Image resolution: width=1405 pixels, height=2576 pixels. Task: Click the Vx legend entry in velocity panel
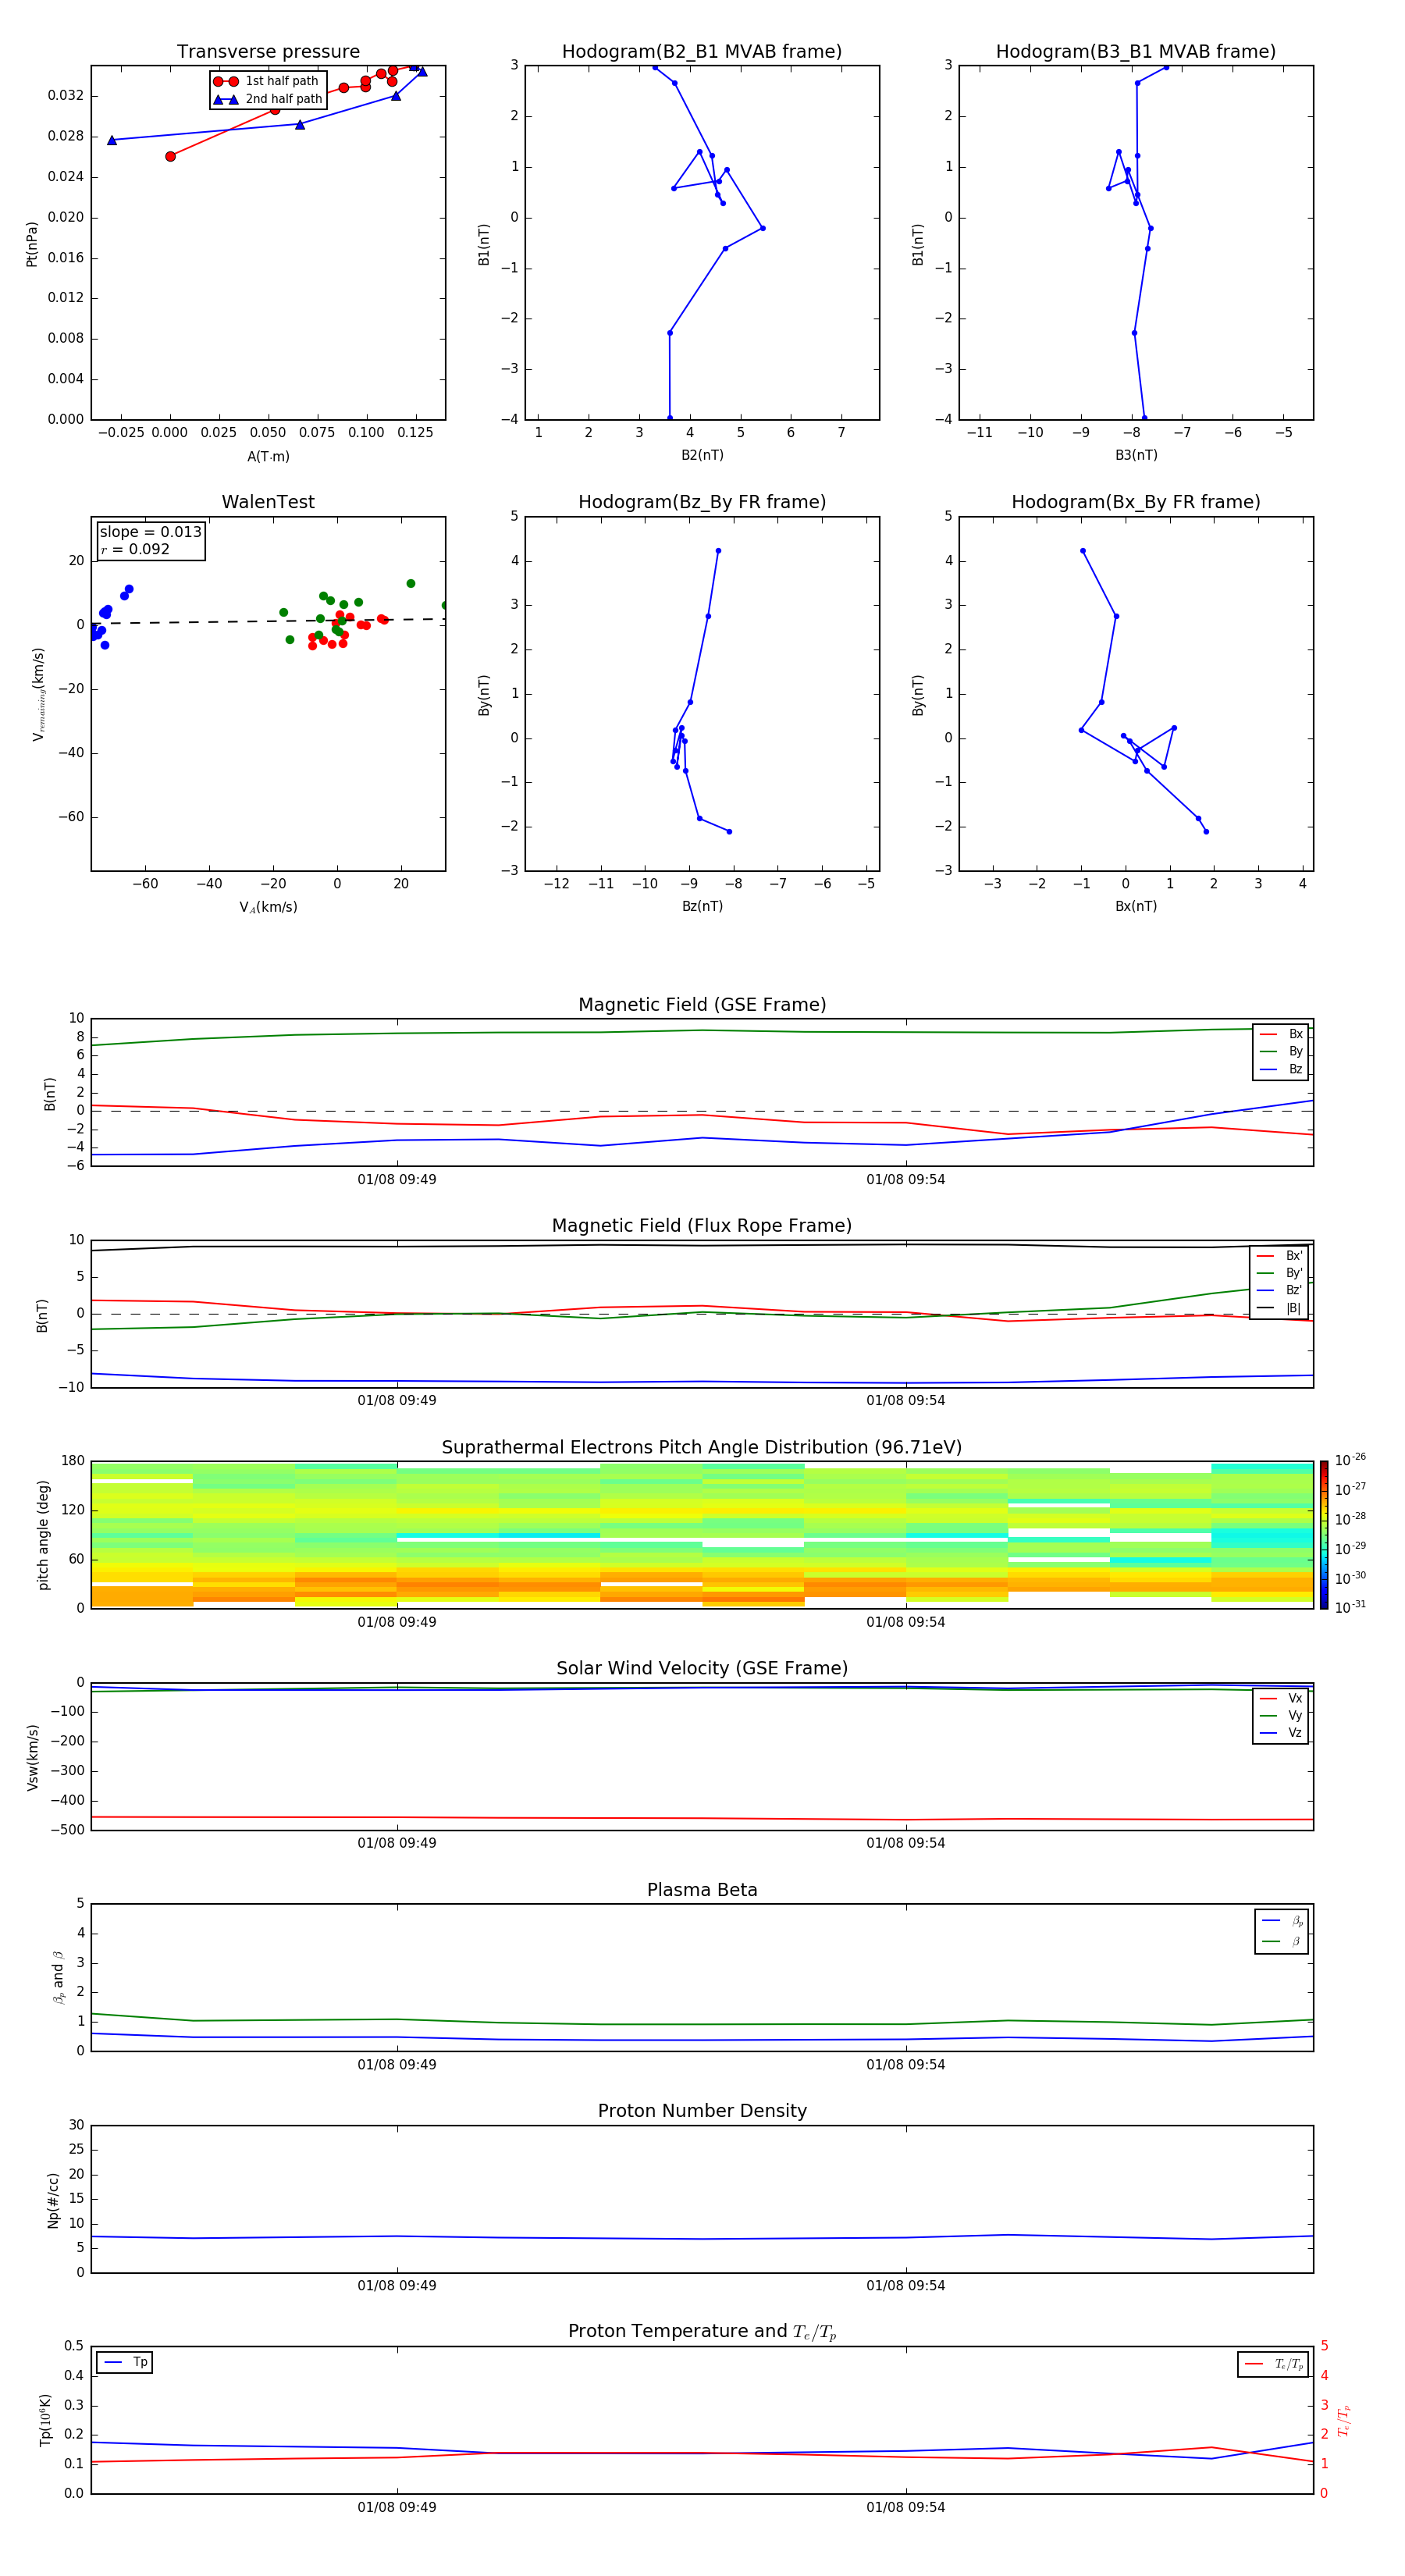(1281, 1698)
